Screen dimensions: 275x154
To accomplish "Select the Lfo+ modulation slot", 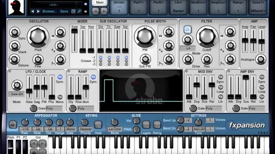I will [178, 7].
